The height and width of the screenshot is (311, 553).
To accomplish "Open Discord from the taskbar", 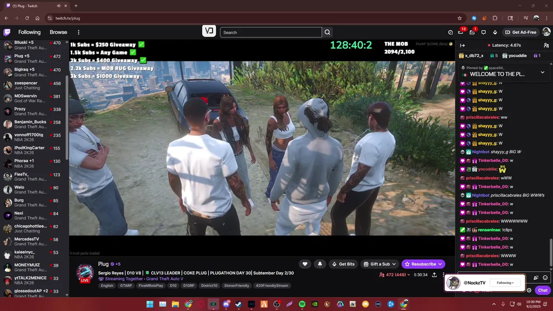I will 226,304.
